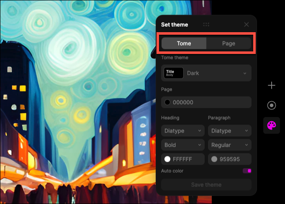285x204 pixels.
Task: Switch to the Page tab
Action: click(229, 43)
